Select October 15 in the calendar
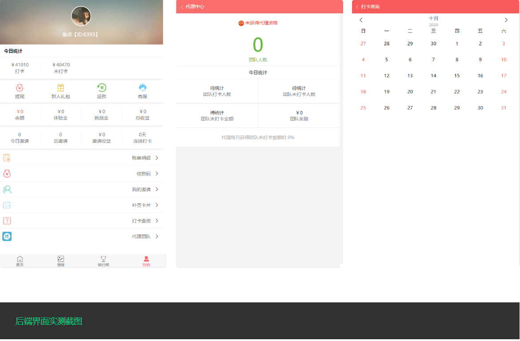 [457, 76]
